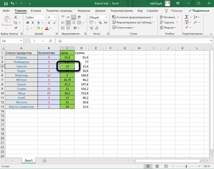Viewport: 214px width, 169px height.
Task: Click the Cut scissors icon
Action: coord(16,17)
